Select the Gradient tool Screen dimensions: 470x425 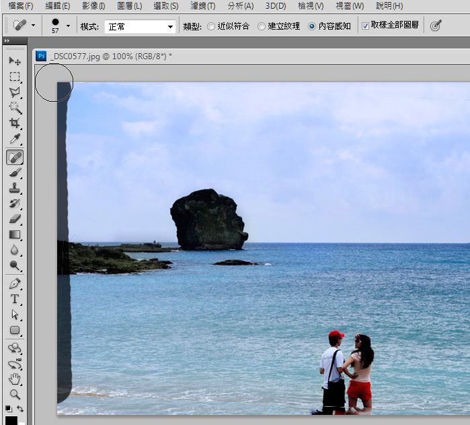click(x=14, y=234)
